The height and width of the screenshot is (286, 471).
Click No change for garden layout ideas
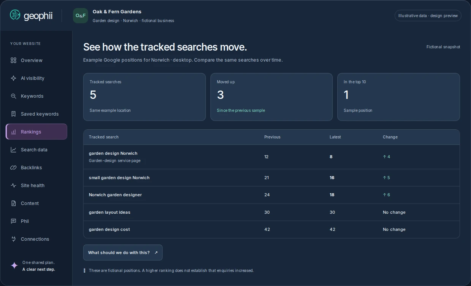(x=394, y=212)
